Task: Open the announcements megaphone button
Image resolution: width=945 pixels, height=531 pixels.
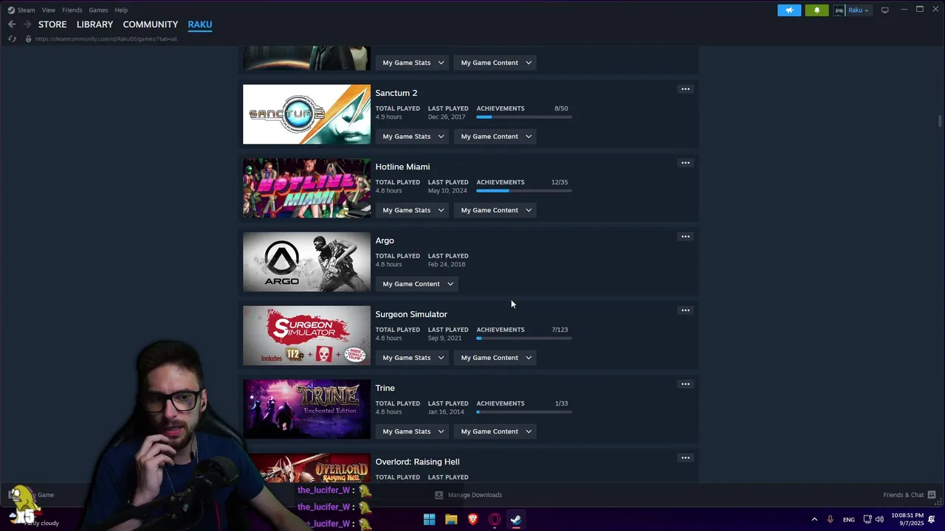Action: (789, 10)
